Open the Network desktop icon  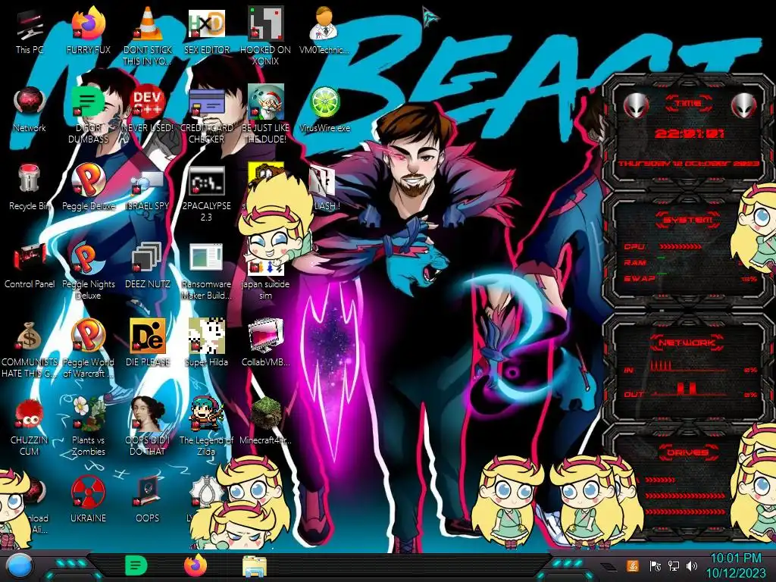click(30, 109)
